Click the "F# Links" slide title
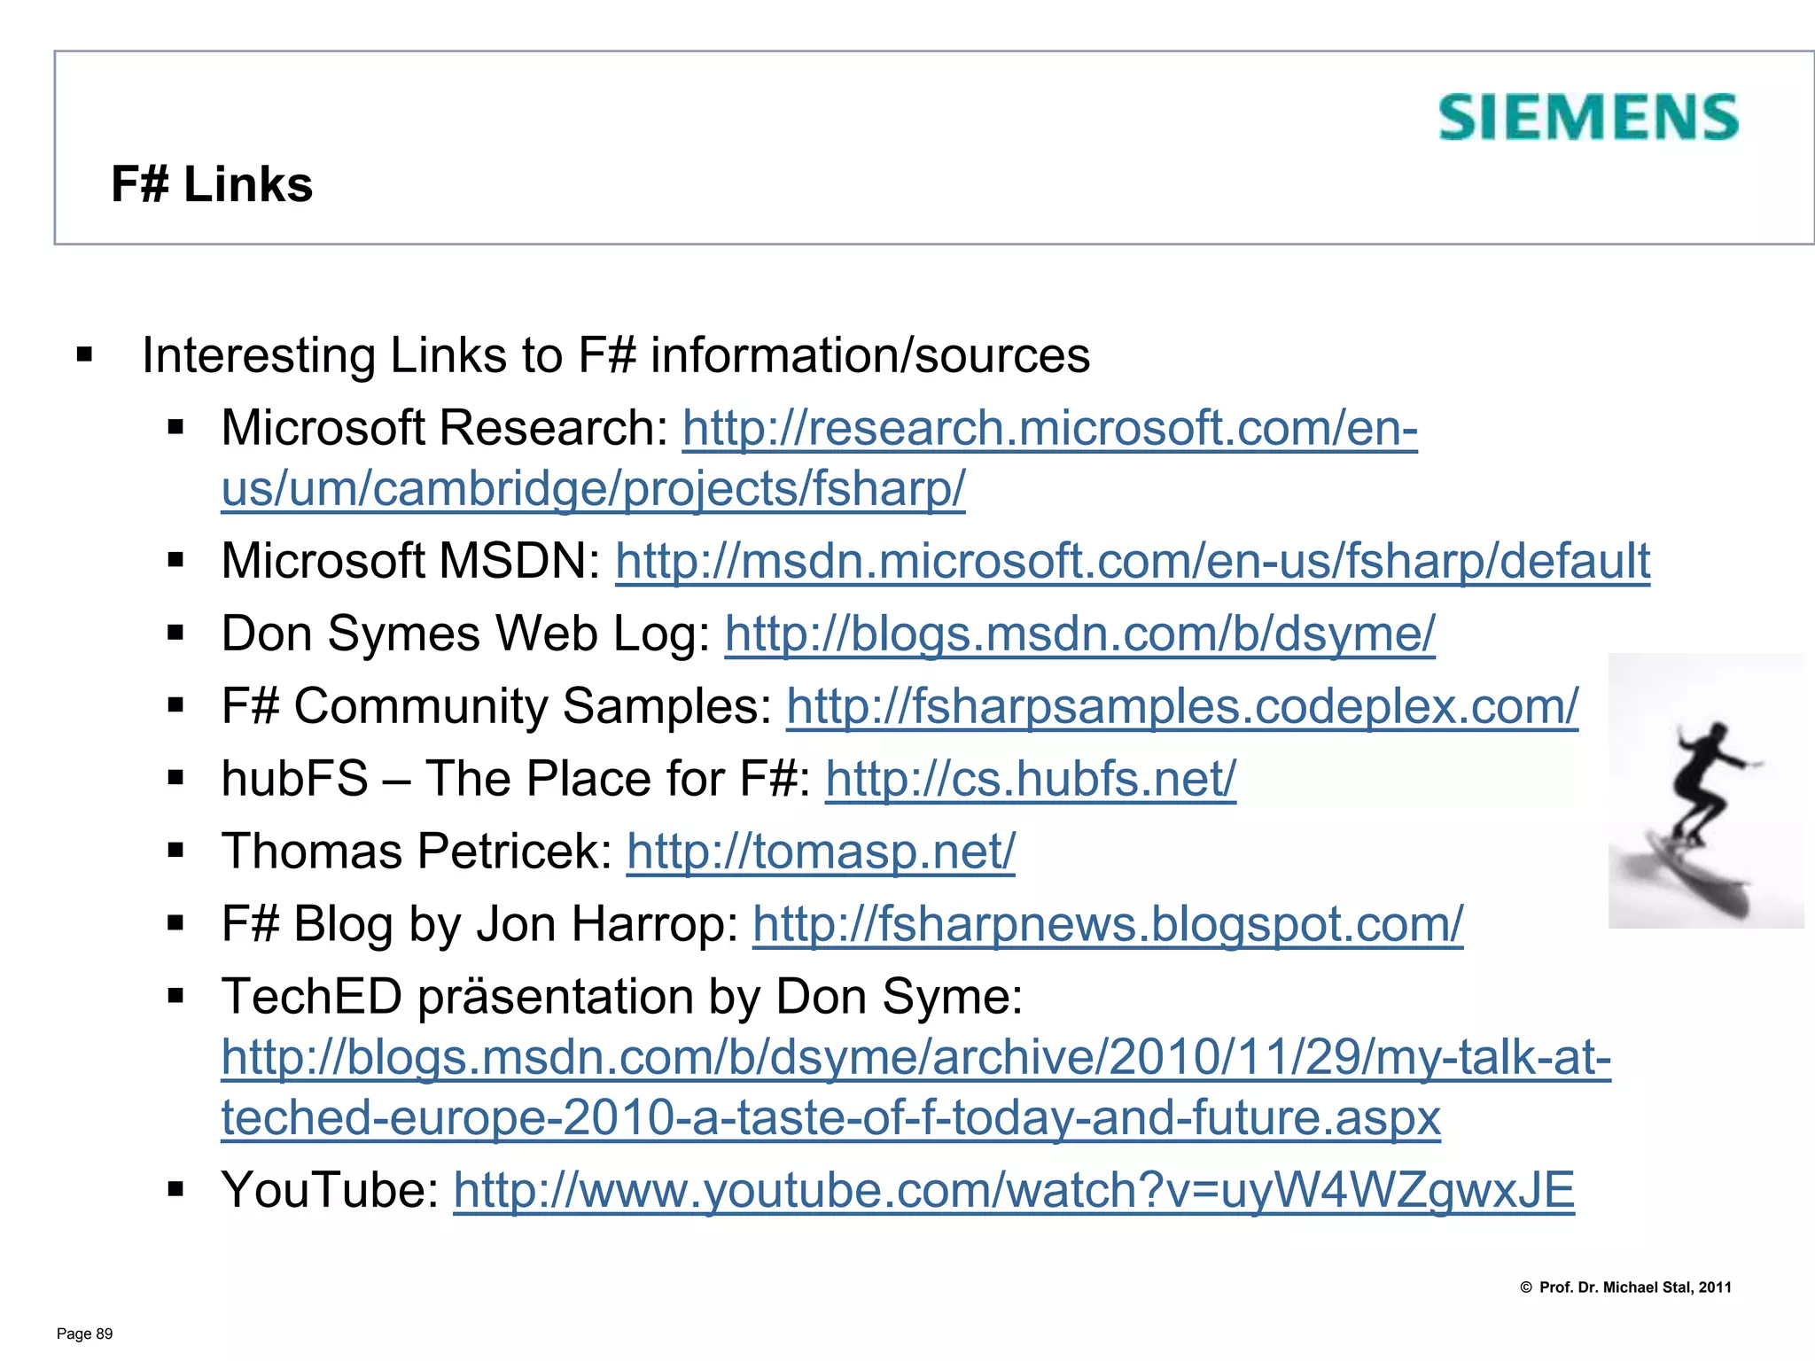This screenshot has height=1361, width=1815. (x=212, y=184)
